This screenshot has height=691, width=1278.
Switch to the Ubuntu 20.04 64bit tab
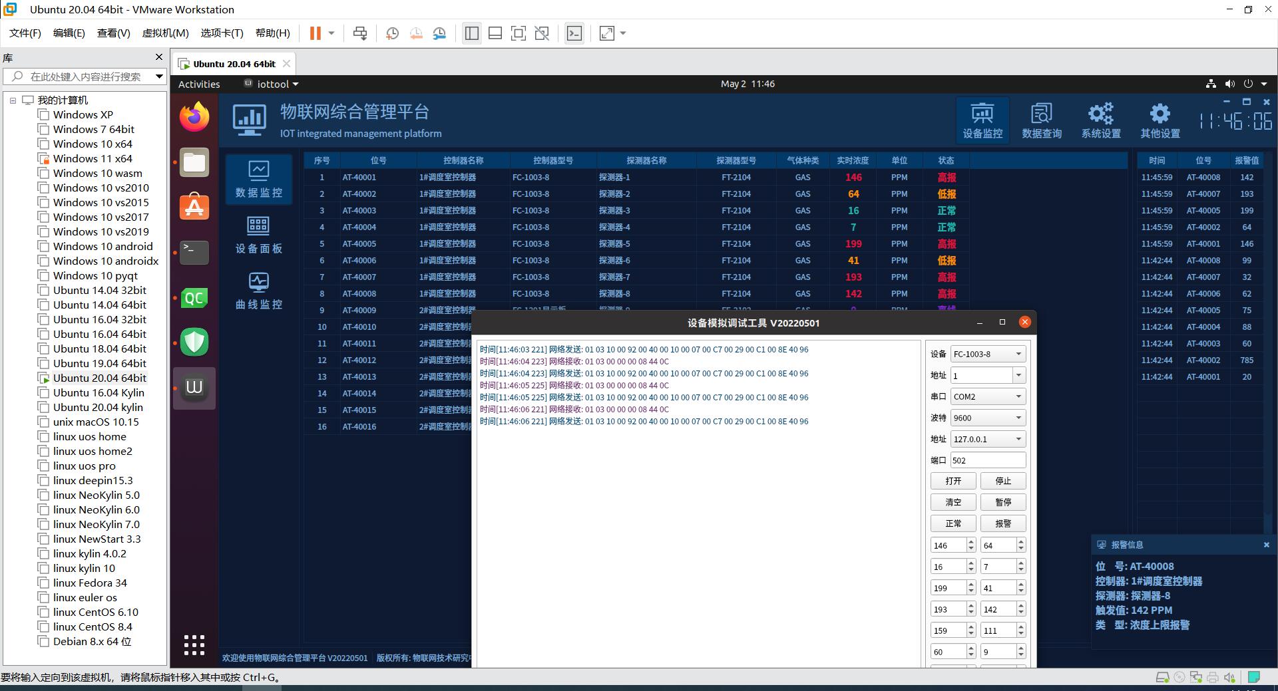pos(234,64)
